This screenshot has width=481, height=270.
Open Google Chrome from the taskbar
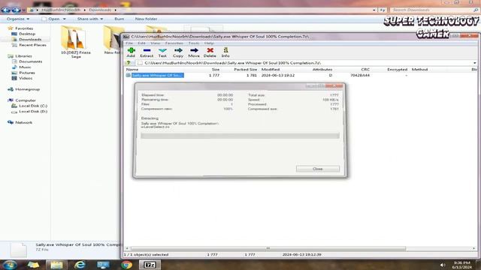point(126,265)
